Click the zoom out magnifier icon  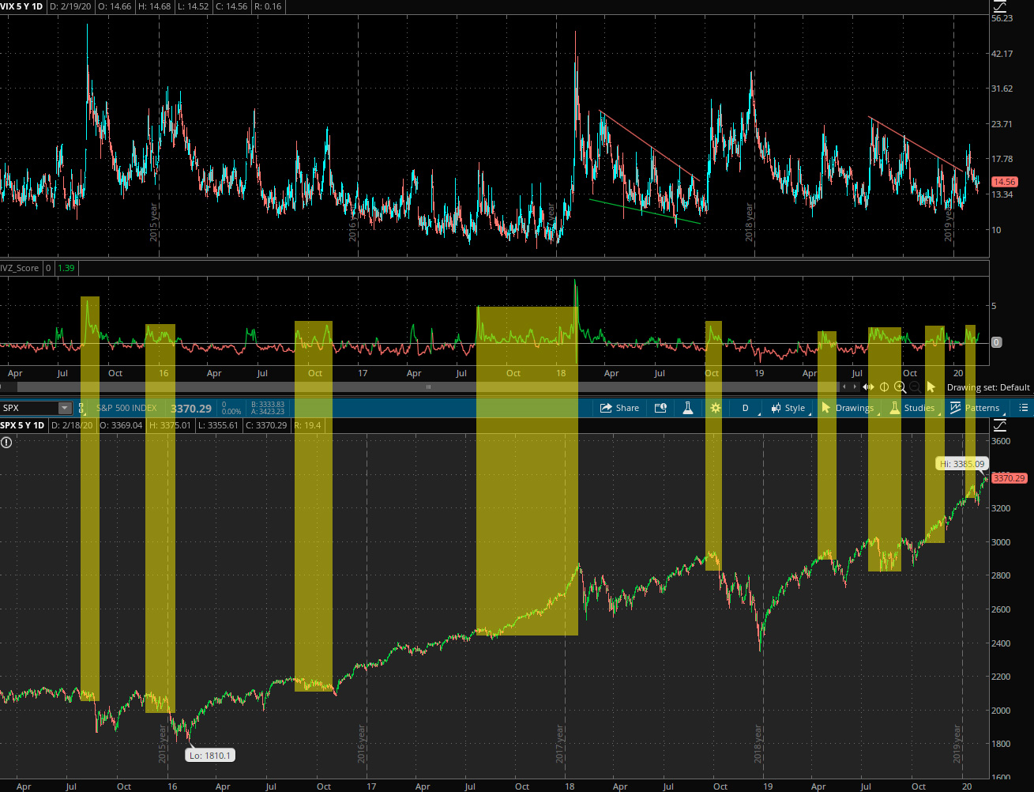(915, 387)
